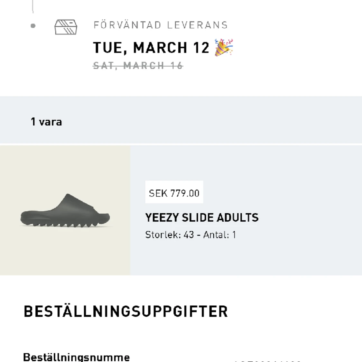Click the Storlek: 43 size text
Viewport: 362px width, 362px height.
pyautogui.click(x=170, y=235)
